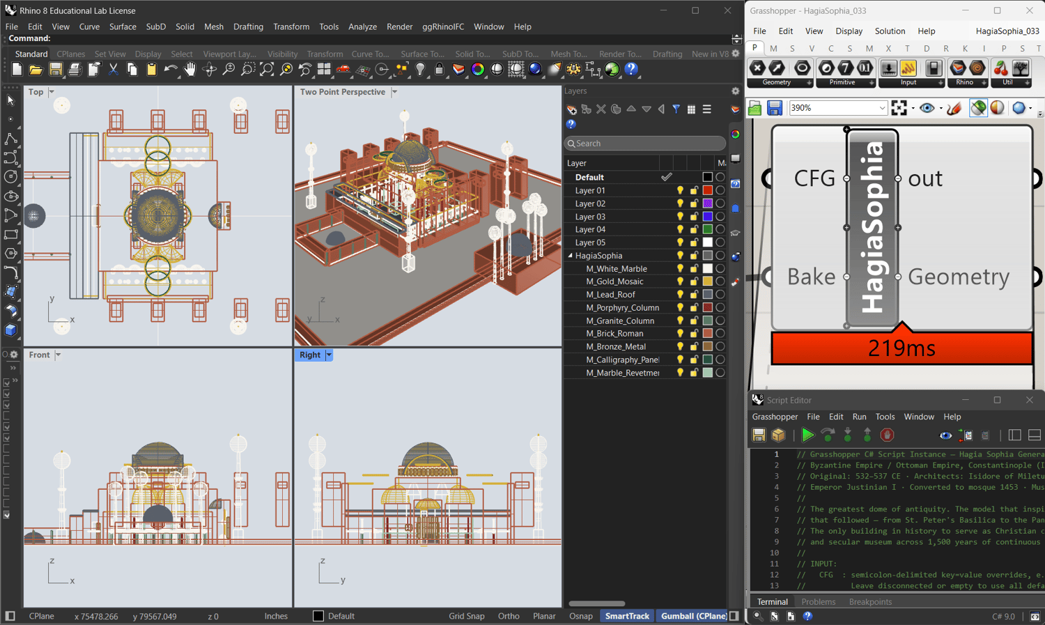Click the Zoom Extents icon in Grasshopper toolbar
The width and height of the screenshot is (1045, 625).
pyautogui.click(x=899, y=108)
